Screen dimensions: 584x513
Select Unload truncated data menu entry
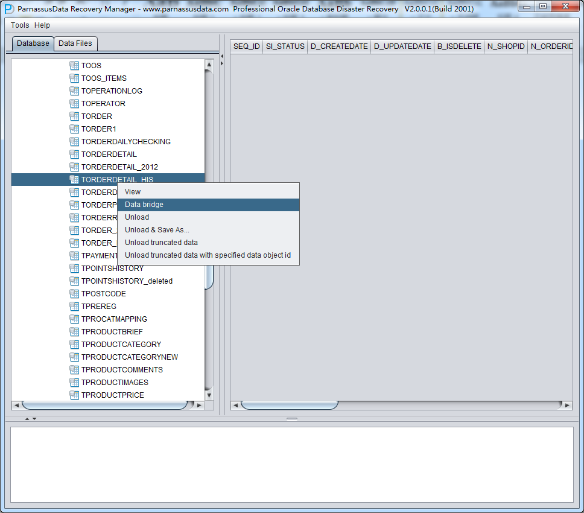[161, 243]
